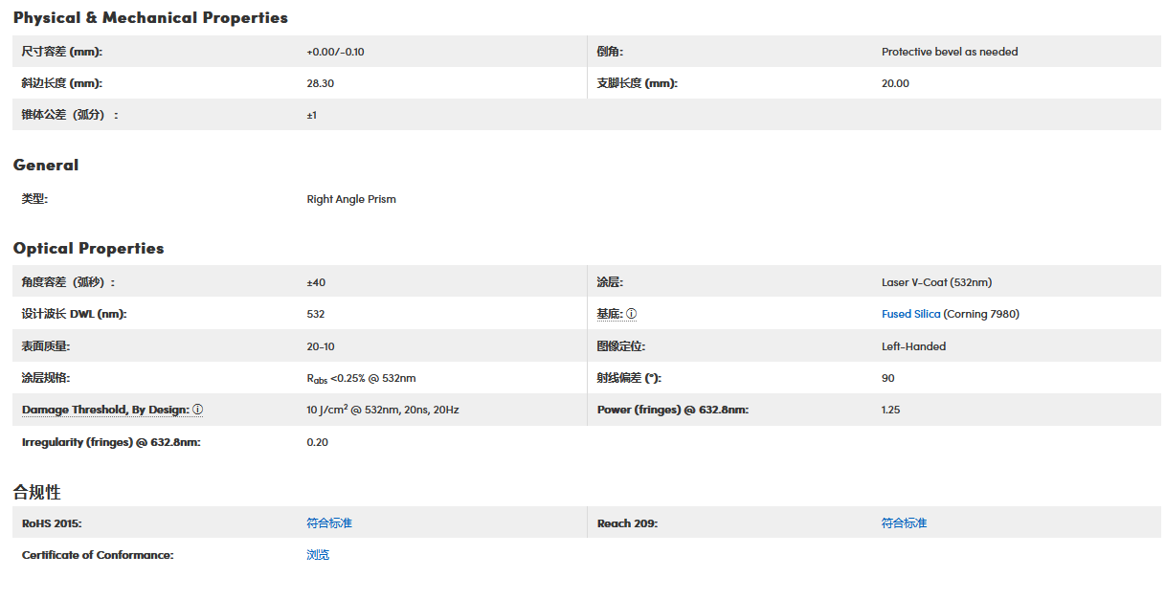Open RoHS 2015 符合标准 link
The width and height of the screenshot is (1166, 600).
tap(329, 523)
